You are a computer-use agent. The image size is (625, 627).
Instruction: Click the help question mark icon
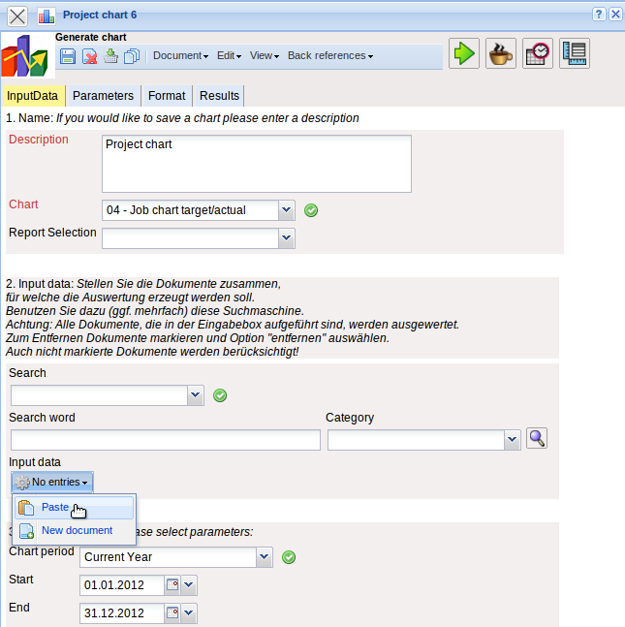[599, 15]
